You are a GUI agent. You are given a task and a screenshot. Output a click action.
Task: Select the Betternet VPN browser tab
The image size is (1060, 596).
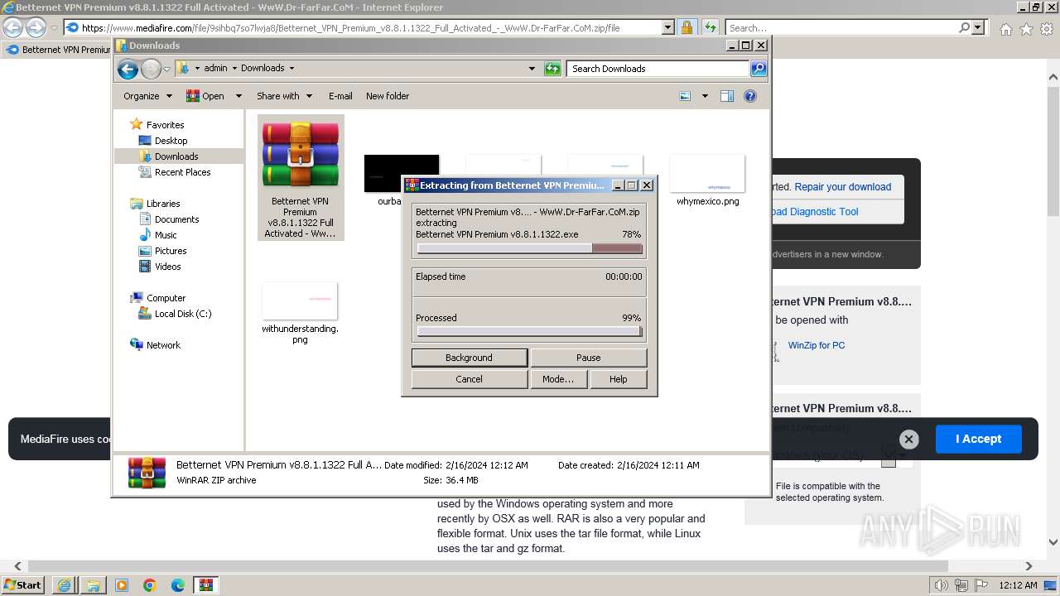[x=57, y=50]
